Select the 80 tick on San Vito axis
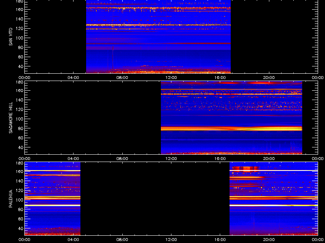Image resolution: width=325 pixels, height=243 pixels. pyautogui.click(x=21, y=47)
